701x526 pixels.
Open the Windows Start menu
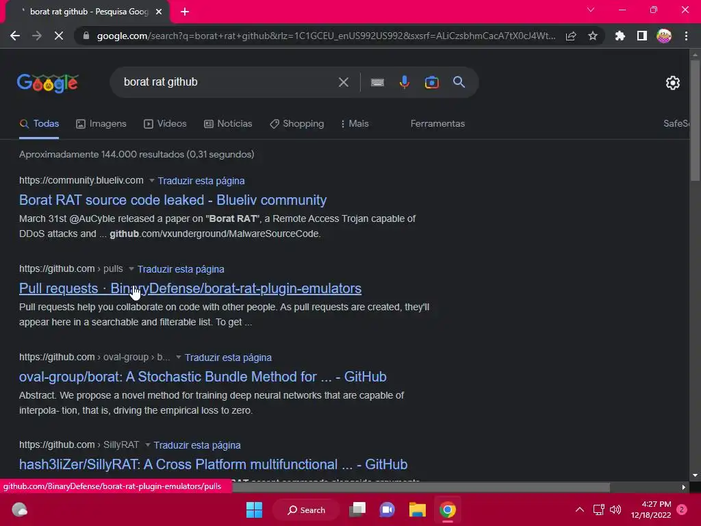tap(255, 510)
